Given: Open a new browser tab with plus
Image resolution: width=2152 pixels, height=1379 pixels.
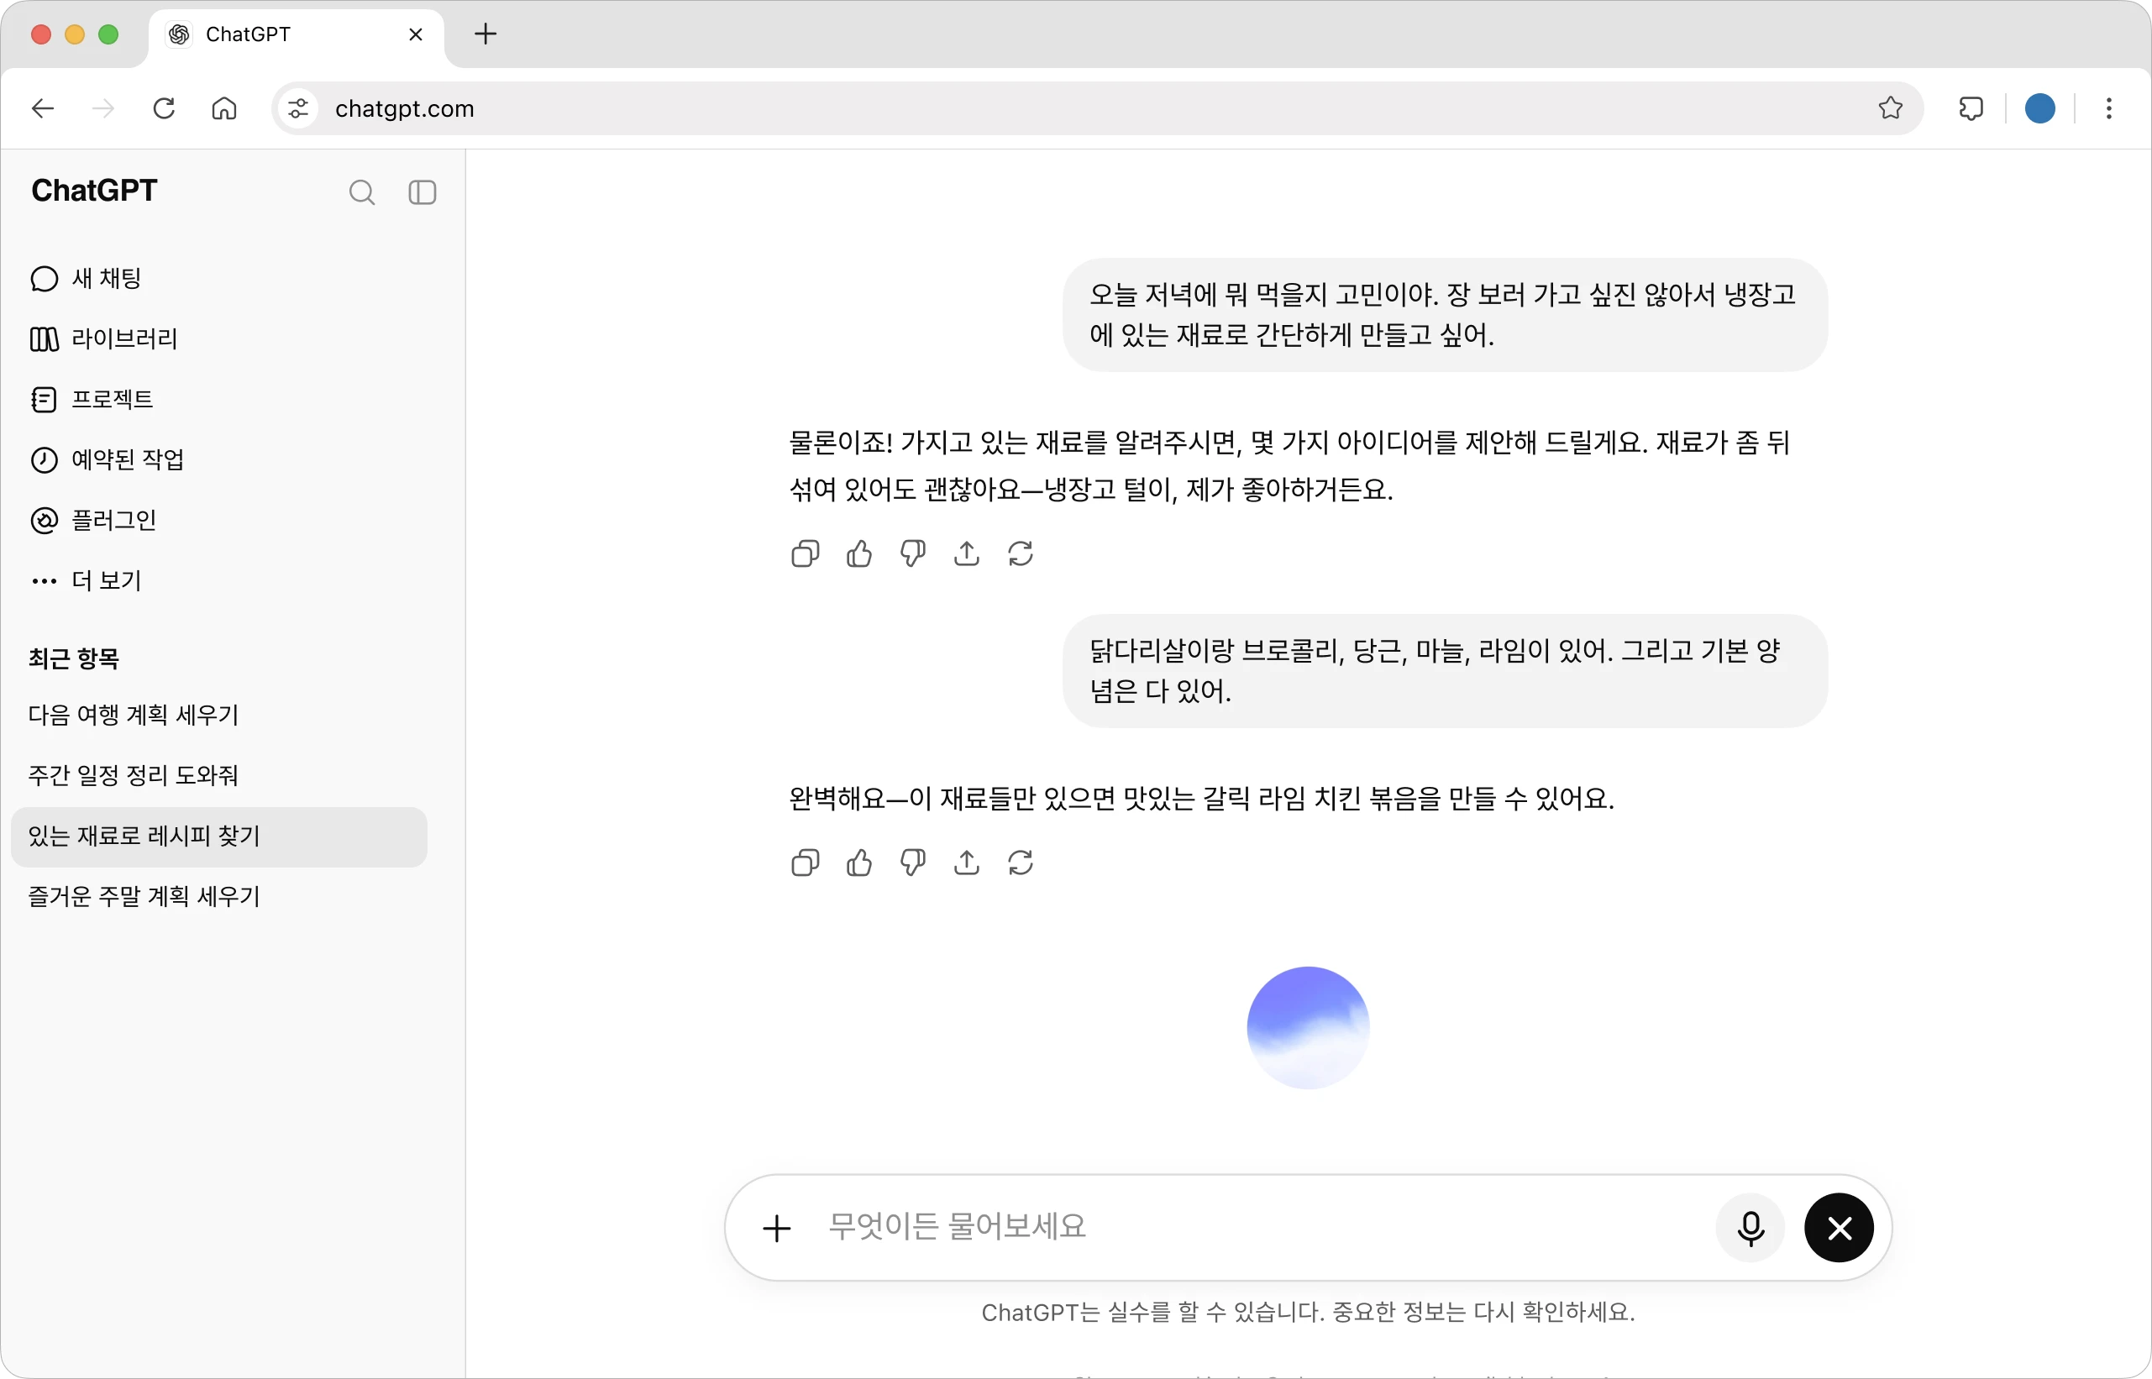Looking at the screenshot, I should click(x=486, y=34).
